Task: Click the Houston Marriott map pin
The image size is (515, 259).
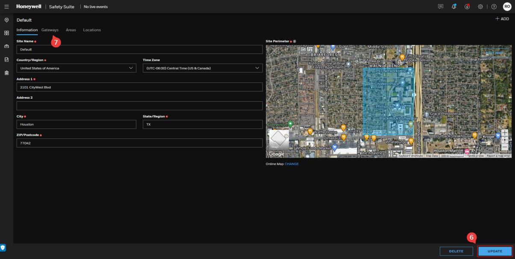Action: coord(467,151)
